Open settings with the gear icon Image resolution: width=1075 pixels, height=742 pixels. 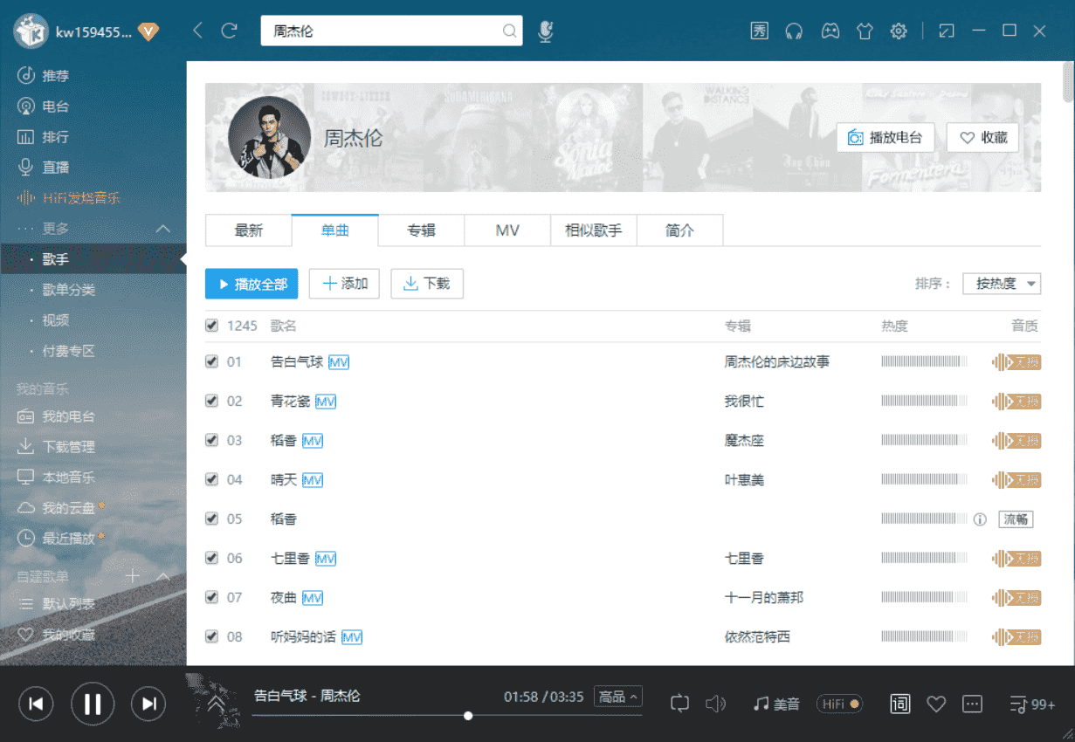tap(899, 31)
